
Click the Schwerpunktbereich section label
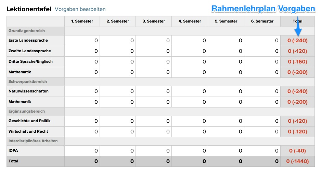28,82
